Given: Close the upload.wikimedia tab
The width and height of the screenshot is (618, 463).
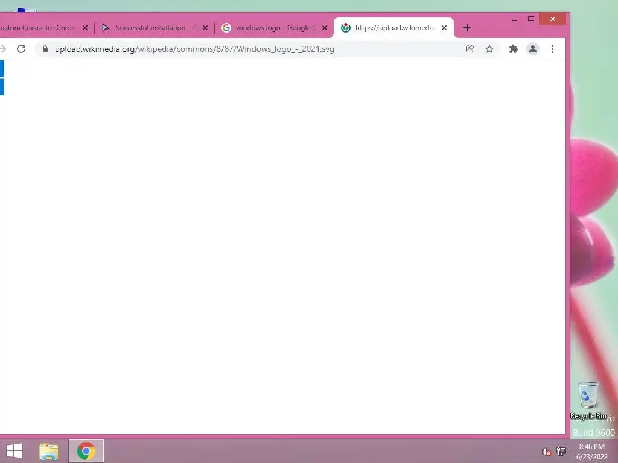Looking at the screenshot, I should click(444, 28).
